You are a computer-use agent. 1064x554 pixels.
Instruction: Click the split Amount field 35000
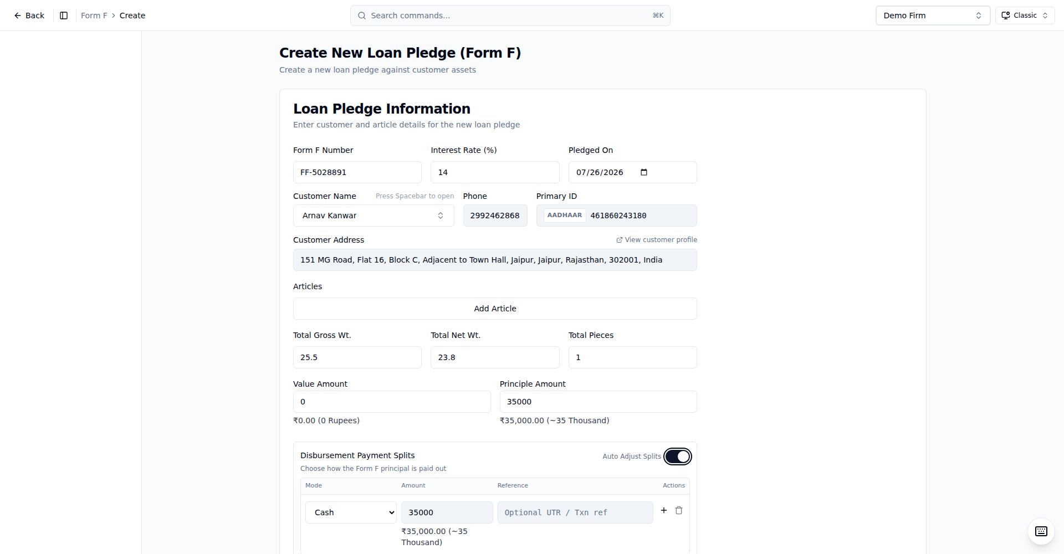pyautogui.click(x=447, y=512)
